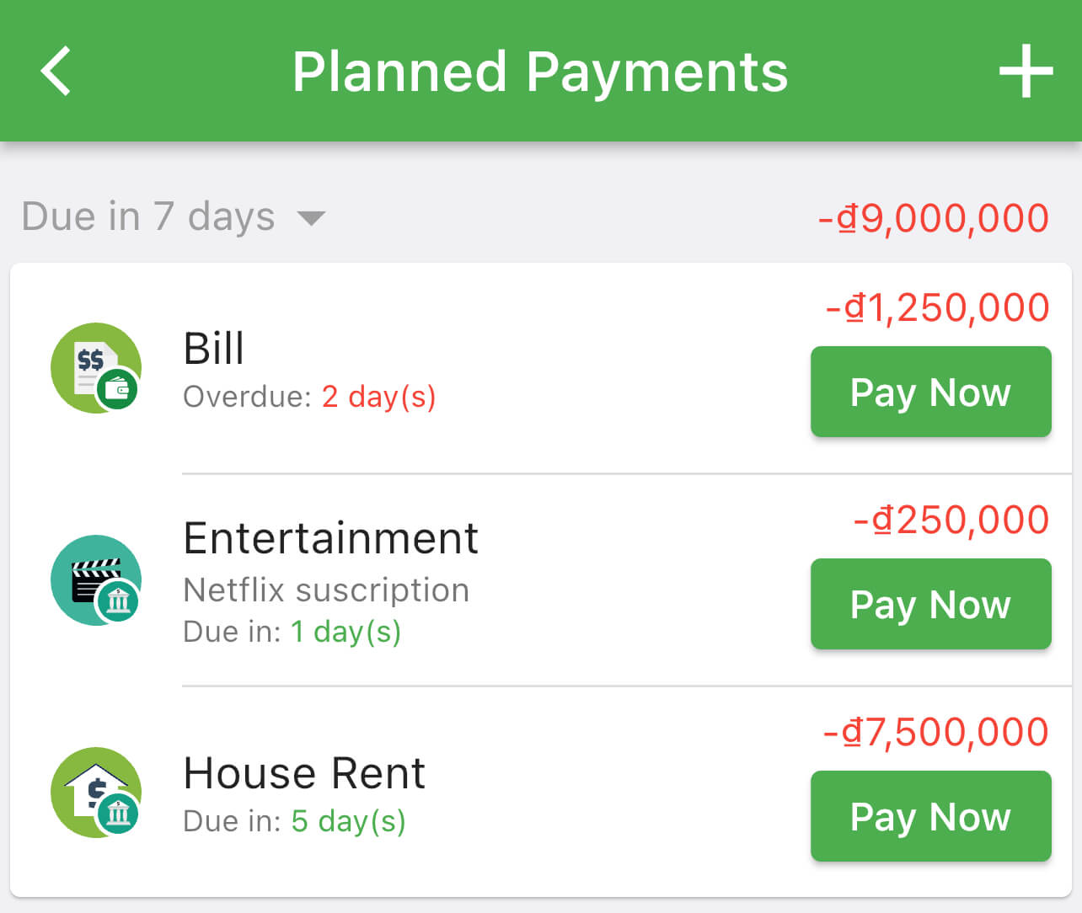Click the gray dropdown arrow beside due filter
The width and height of the screenshot is (1082, 913).
(311, 219)
